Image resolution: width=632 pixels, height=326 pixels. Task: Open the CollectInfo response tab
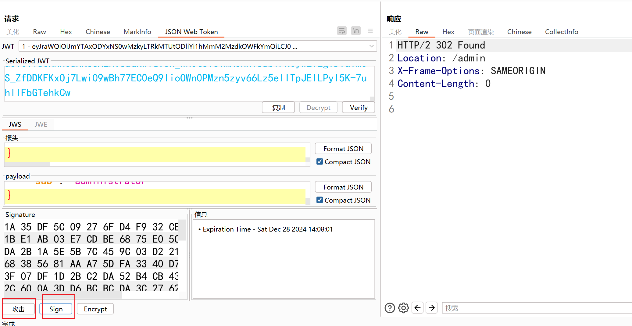tap(561, 32)
